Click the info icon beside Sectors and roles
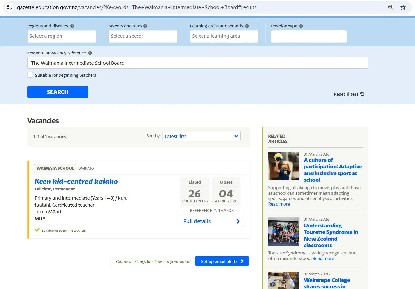The height and width of the screenshot is (289, 415). pos(145,26)
